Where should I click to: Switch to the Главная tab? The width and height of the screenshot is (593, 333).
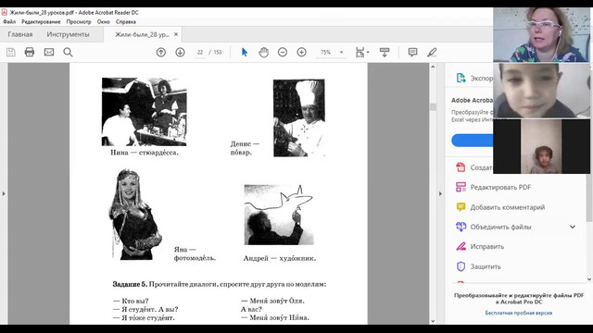coord(20,34)
